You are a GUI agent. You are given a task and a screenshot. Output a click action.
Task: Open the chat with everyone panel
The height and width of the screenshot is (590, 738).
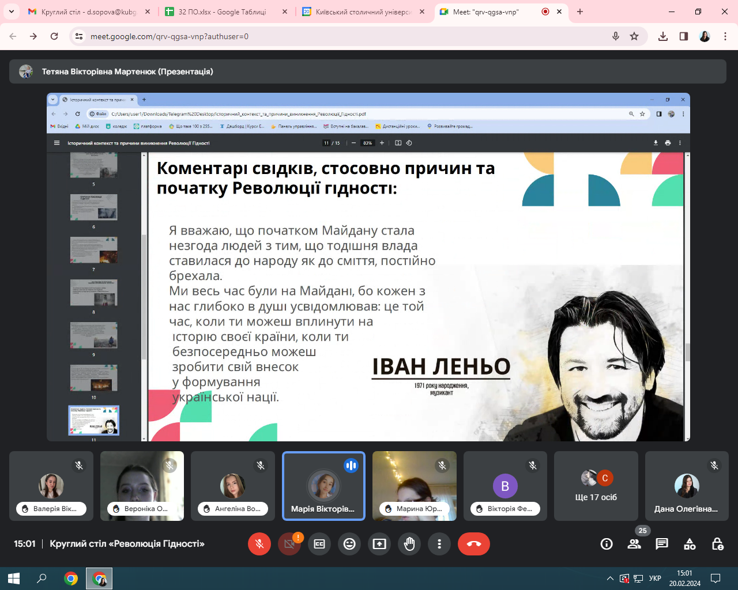point(662,544)
